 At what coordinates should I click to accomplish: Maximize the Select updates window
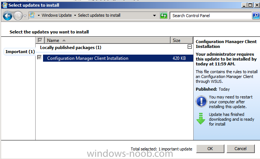pyautogui.click(x=250, y=5)
